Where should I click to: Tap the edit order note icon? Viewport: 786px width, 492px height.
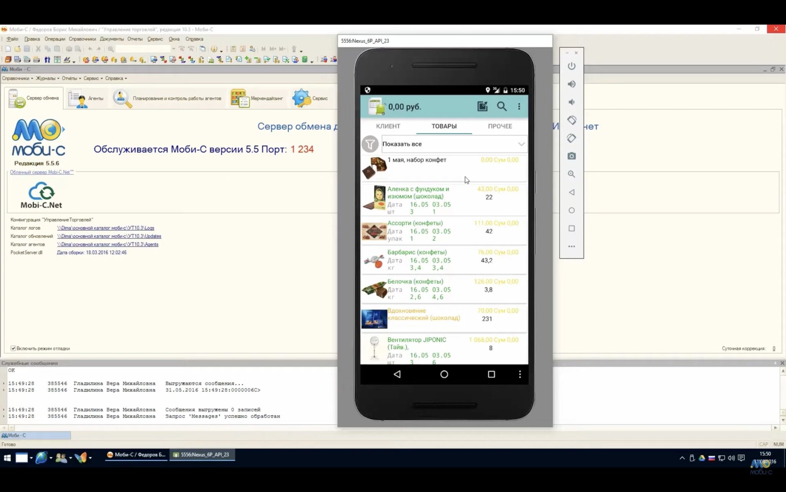[x=482, y=106]
